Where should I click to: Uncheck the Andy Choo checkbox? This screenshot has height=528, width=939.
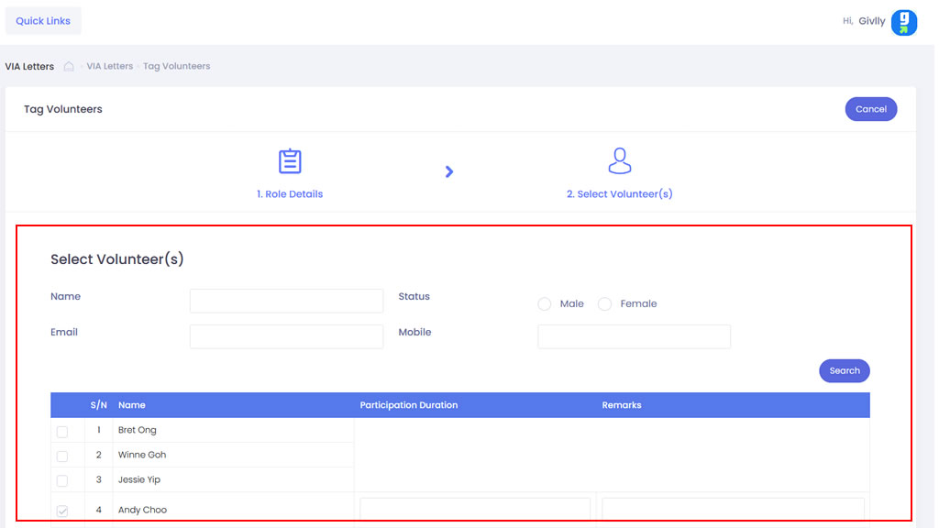(62, 511)
